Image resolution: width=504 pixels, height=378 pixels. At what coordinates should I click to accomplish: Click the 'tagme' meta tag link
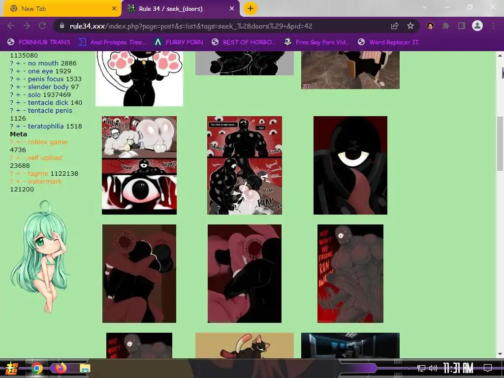point(38,173)
